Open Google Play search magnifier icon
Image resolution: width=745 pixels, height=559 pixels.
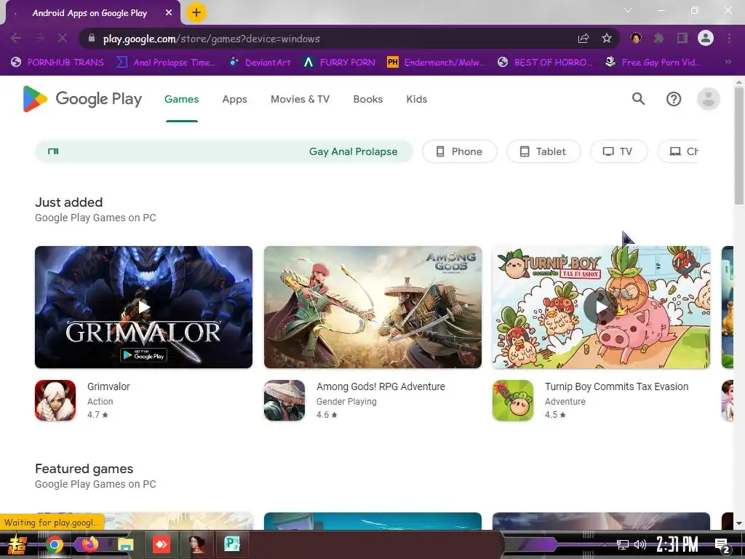638,99
